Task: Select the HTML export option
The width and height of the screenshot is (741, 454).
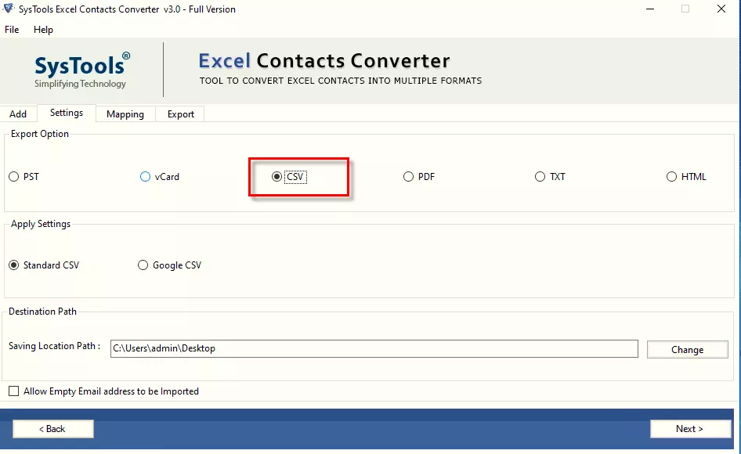Action: click(686, 177)
